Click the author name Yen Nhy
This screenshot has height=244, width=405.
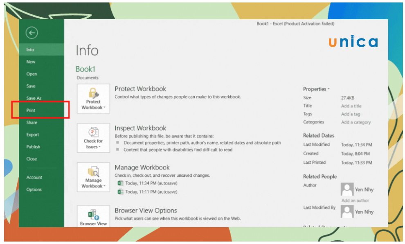point(364,190)
